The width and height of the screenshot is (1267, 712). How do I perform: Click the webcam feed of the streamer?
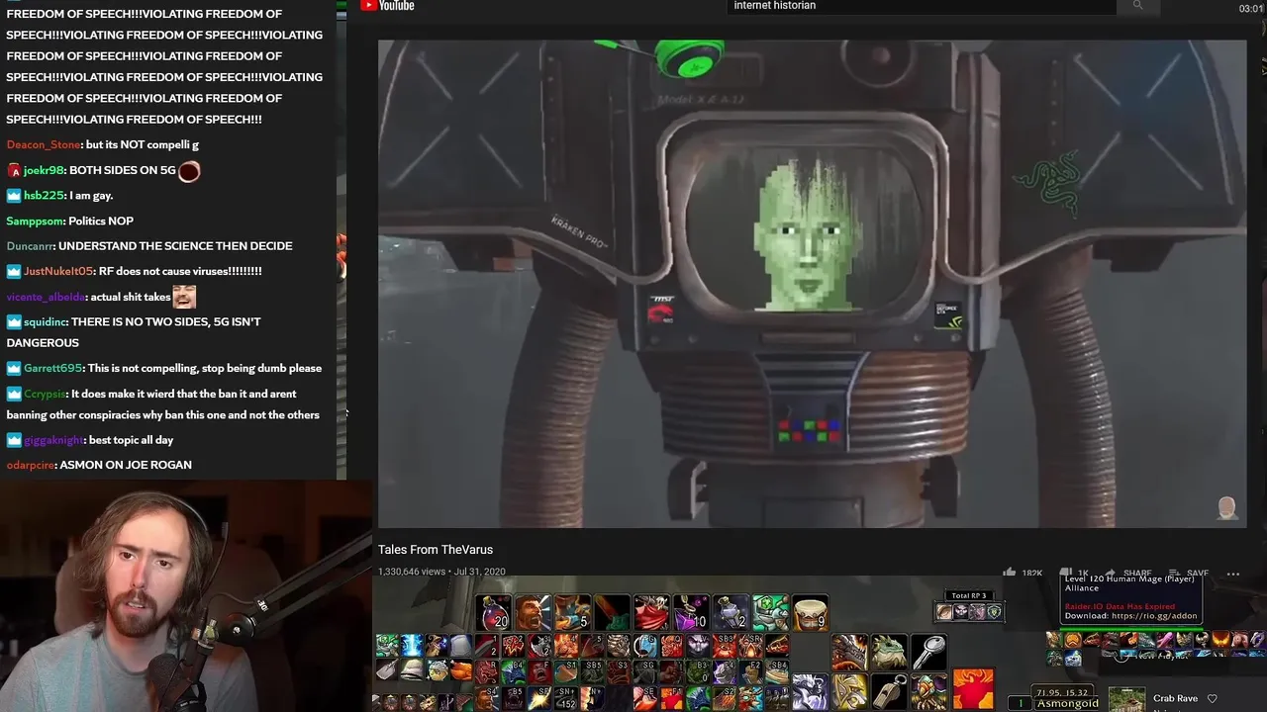[x=186, y=596]
